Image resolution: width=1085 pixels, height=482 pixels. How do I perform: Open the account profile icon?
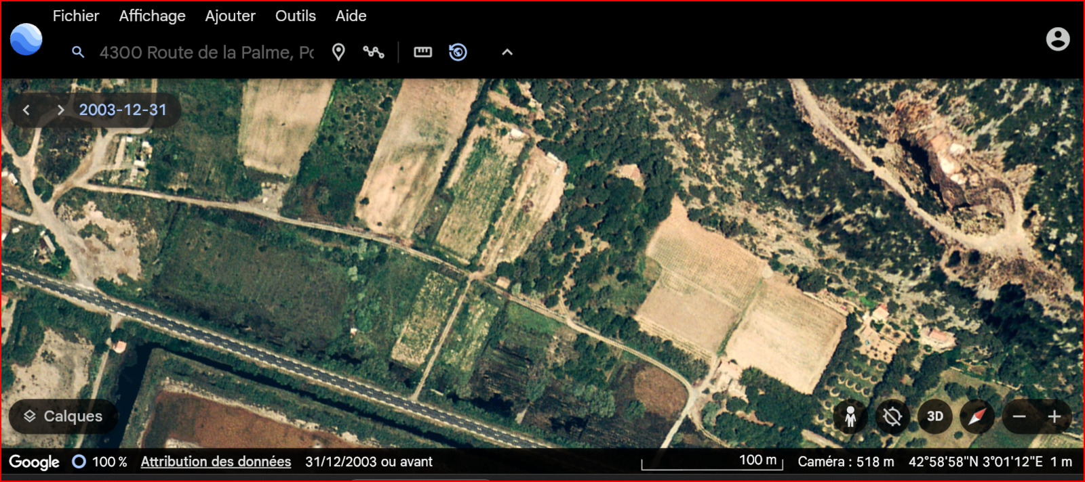click(1057, 39)
